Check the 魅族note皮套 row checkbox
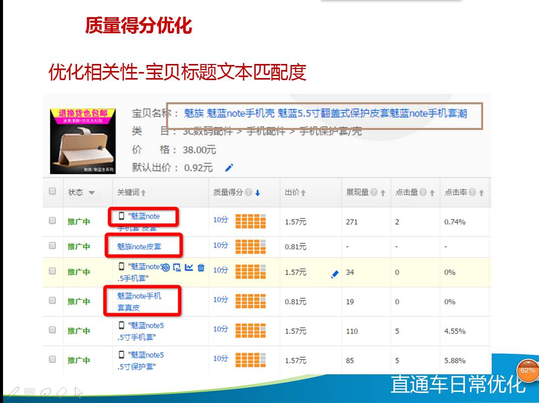 point(52,245)
